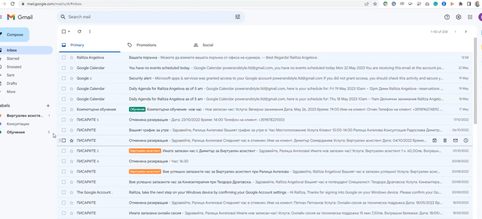The width and height of the screenshot is (482, 219).
Task: Open the select dropdown arrow
Action: [x=69, y=31]
